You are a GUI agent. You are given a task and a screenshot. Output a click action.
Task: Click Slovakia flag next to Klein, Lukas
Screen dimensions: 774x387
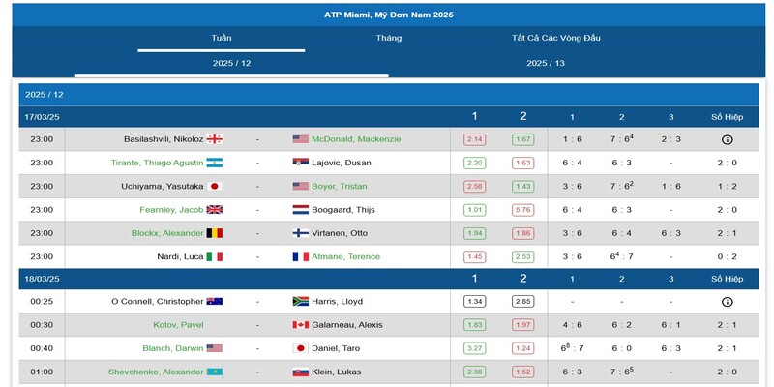[x=301, y=372]
